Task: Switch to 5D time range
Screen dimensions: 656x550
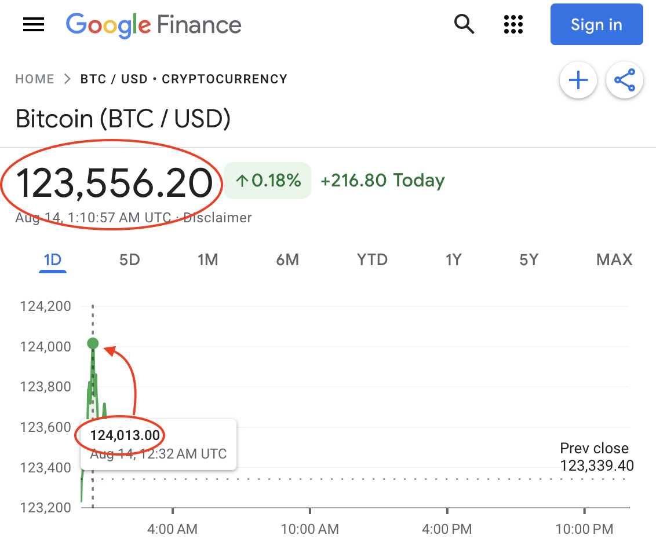Action: pyautogui.click(x=130, y=260)
